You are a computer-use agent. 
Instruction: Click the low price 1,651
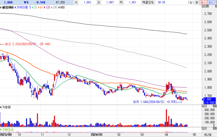[133, 2]
